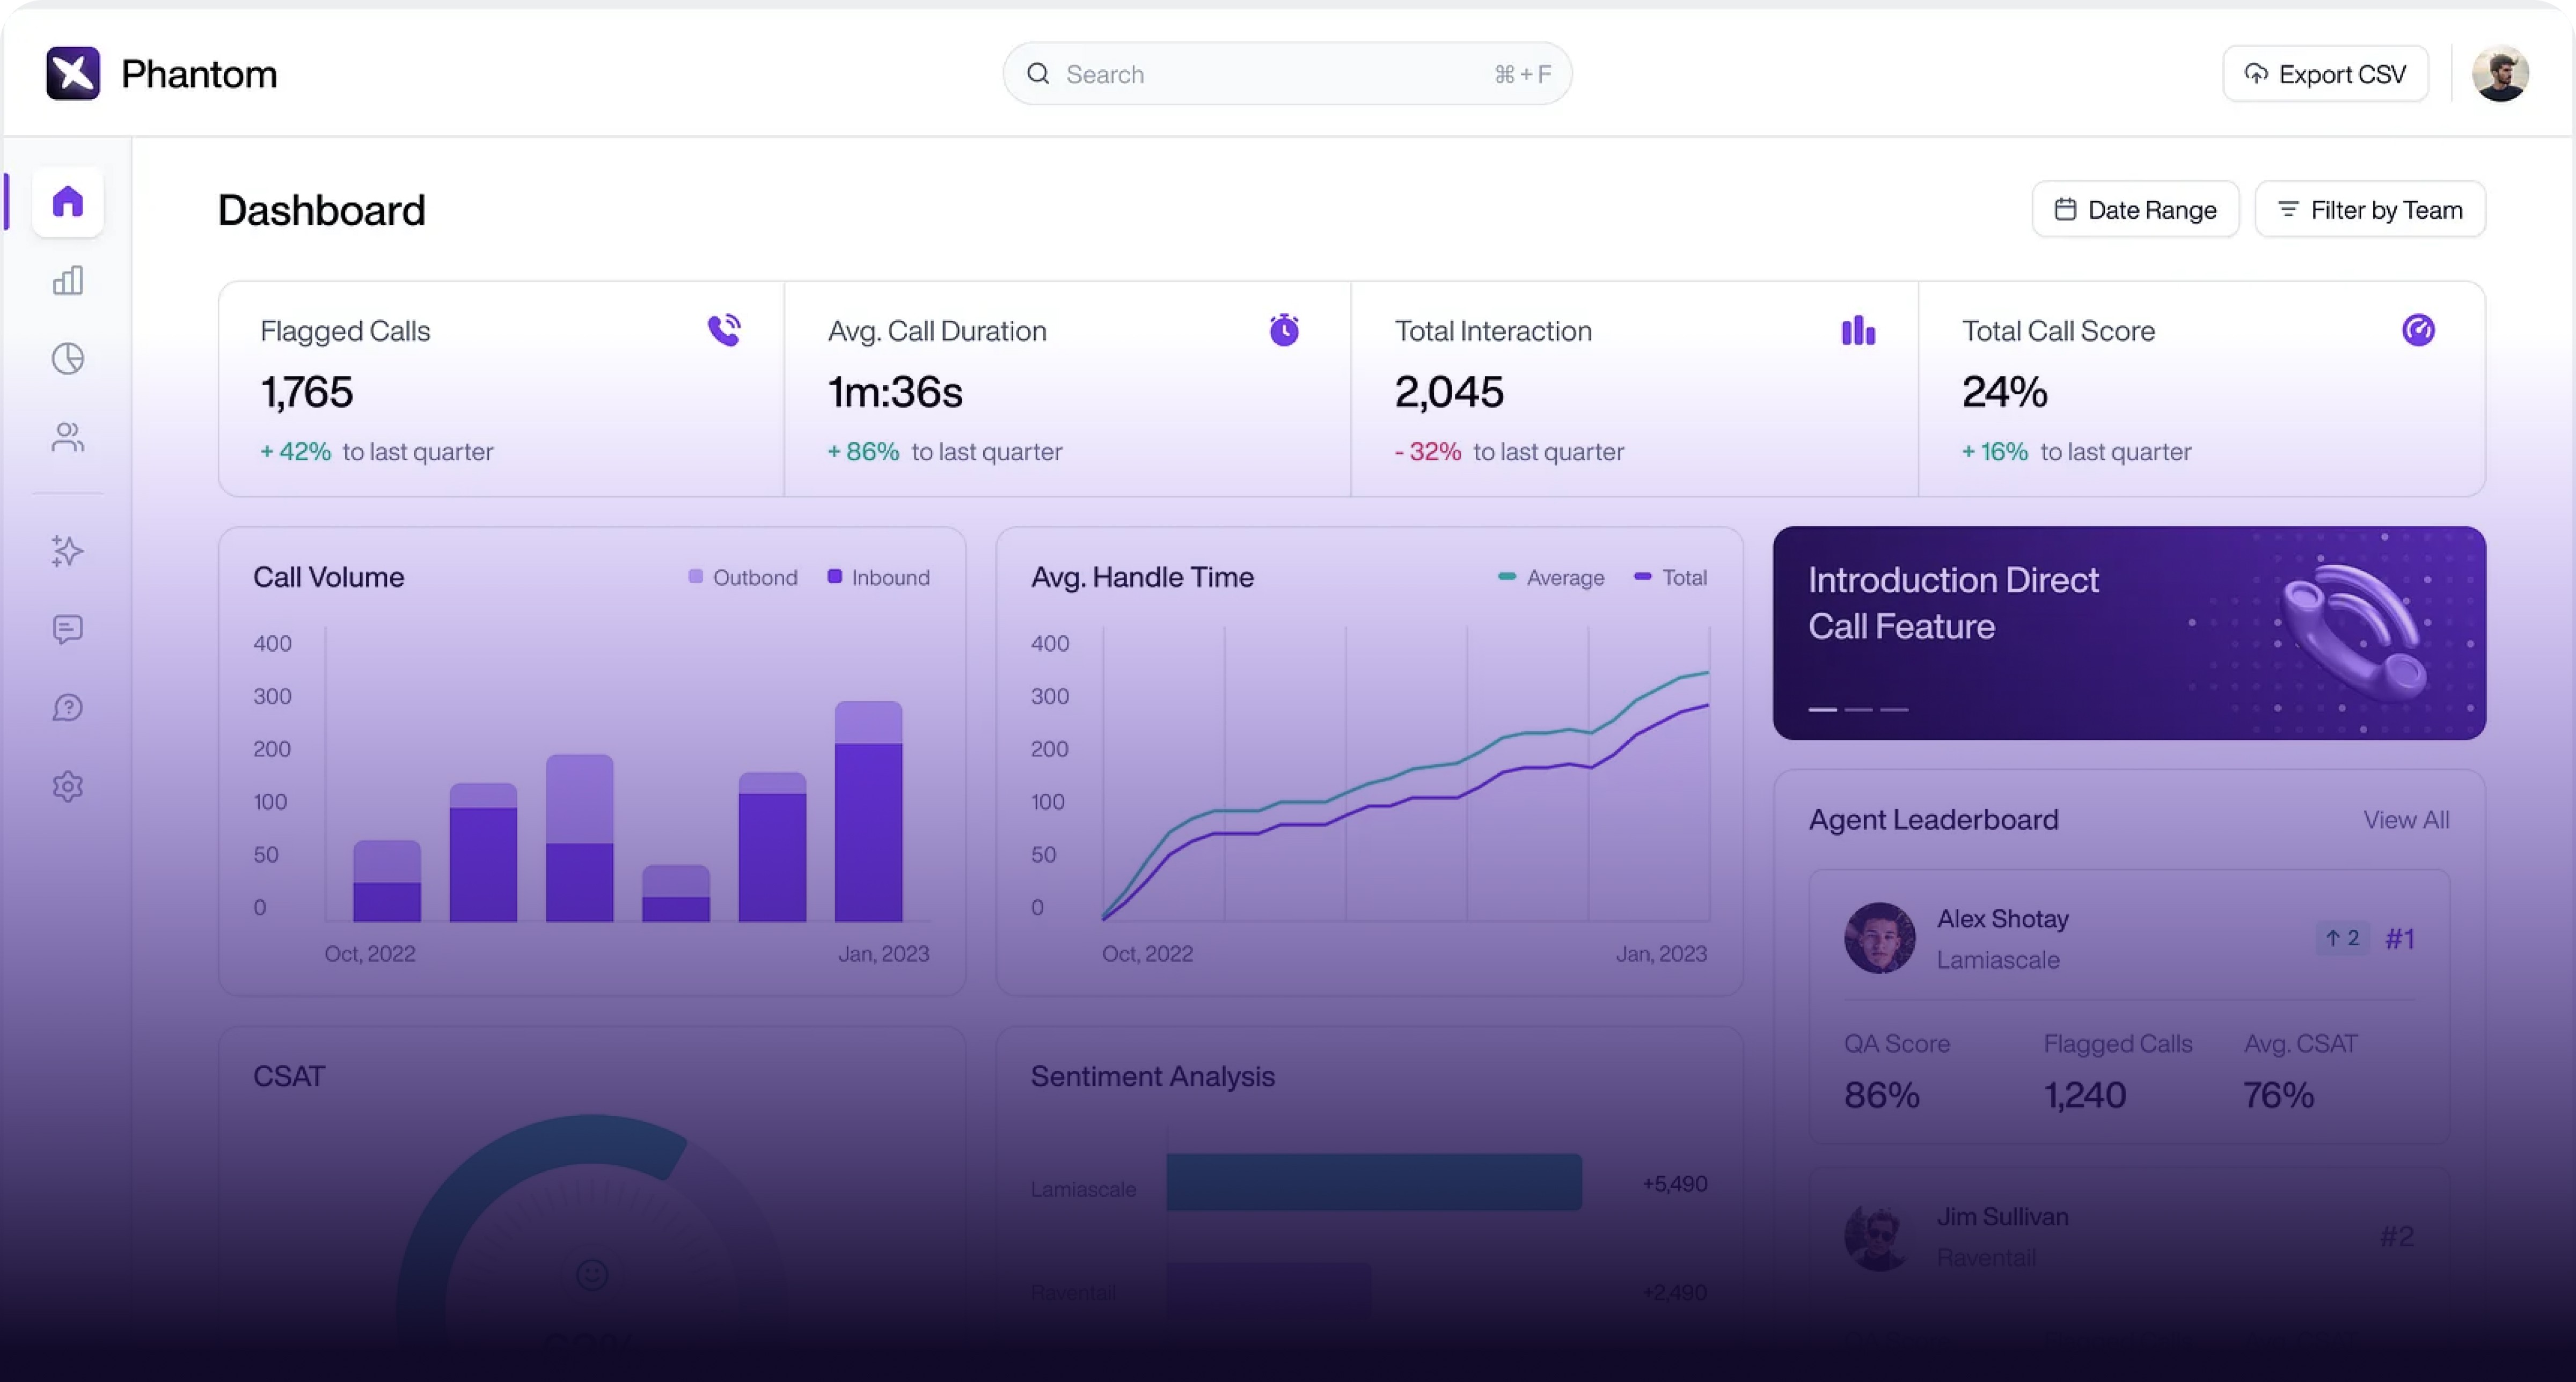The width and height of the screenshot is (2576, 1382).
Task: Open the pie chart reports sidebar icon
Action: pos(68,358)
